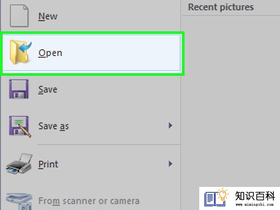Choose the New menu entry text
Image resolution: width=280 pixels, height=210 pixels.
pyautogui.click(x=48, y=17)
